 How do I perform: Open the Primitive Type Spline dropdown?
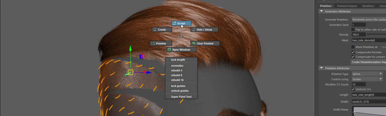click(x=367, y=74)
